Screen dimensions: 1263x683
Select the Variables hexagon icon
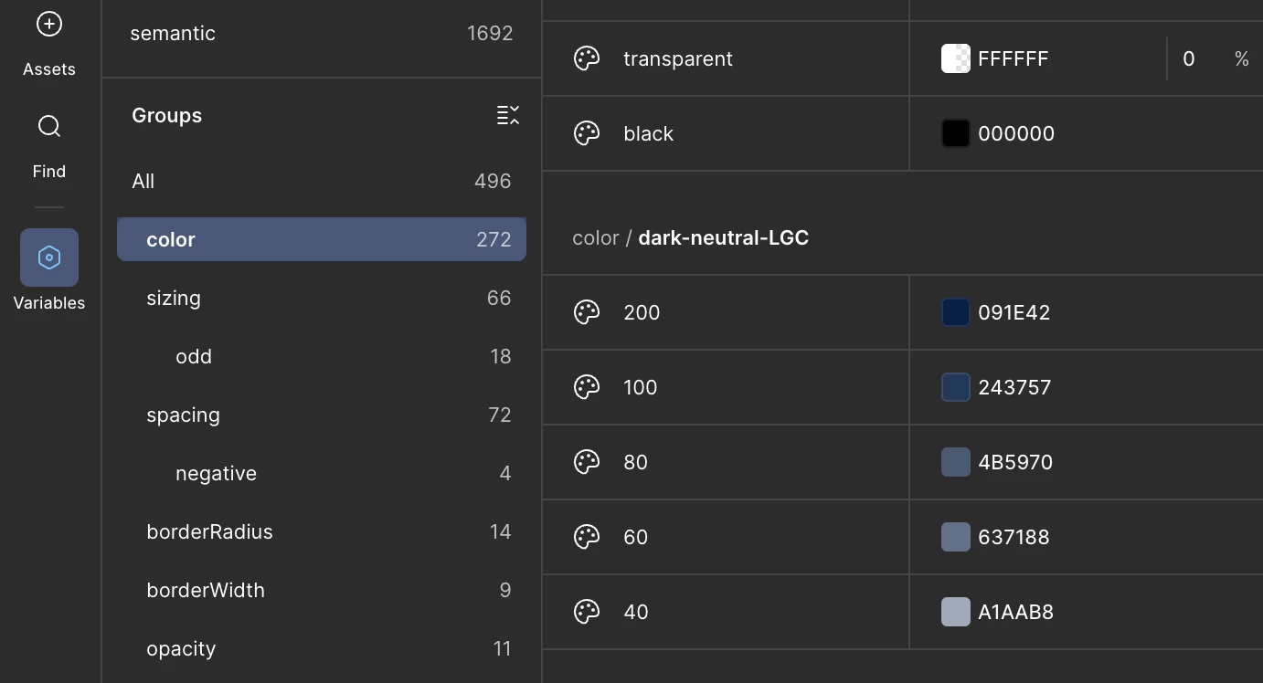(49, 257)
